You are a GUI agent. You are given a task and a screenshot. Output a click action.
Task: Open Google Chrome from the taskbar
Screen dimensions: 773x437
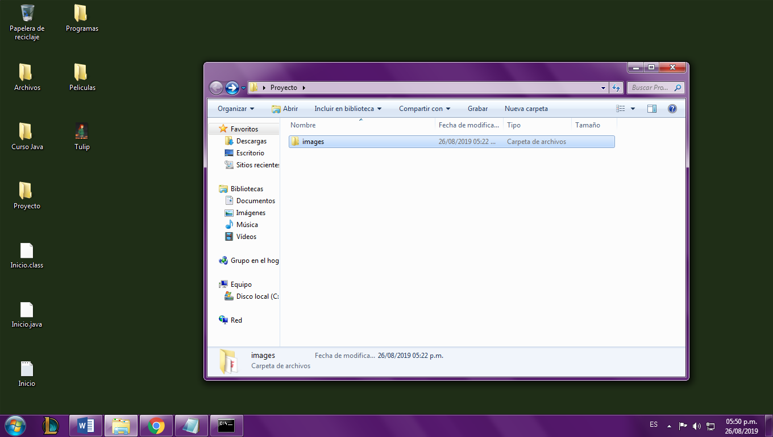point(156,426)
